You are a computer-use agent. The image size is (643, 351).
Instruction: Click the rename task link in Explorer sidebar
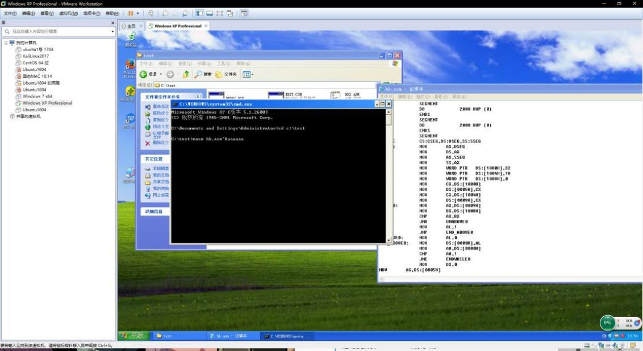point(156,107)
